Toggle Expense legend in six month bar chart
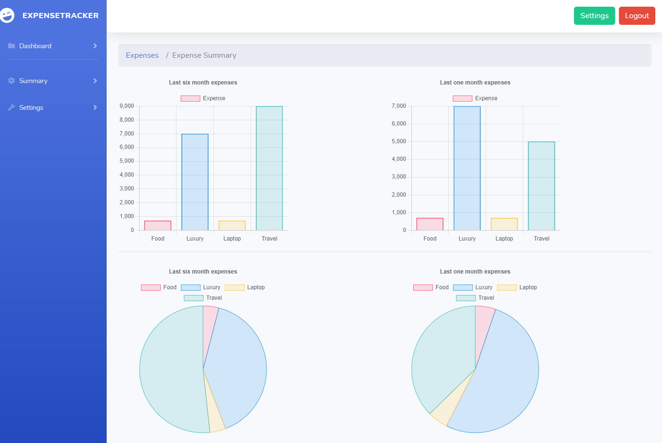Image resolution: width=662 pixels, height=443 pixels. 203,98
